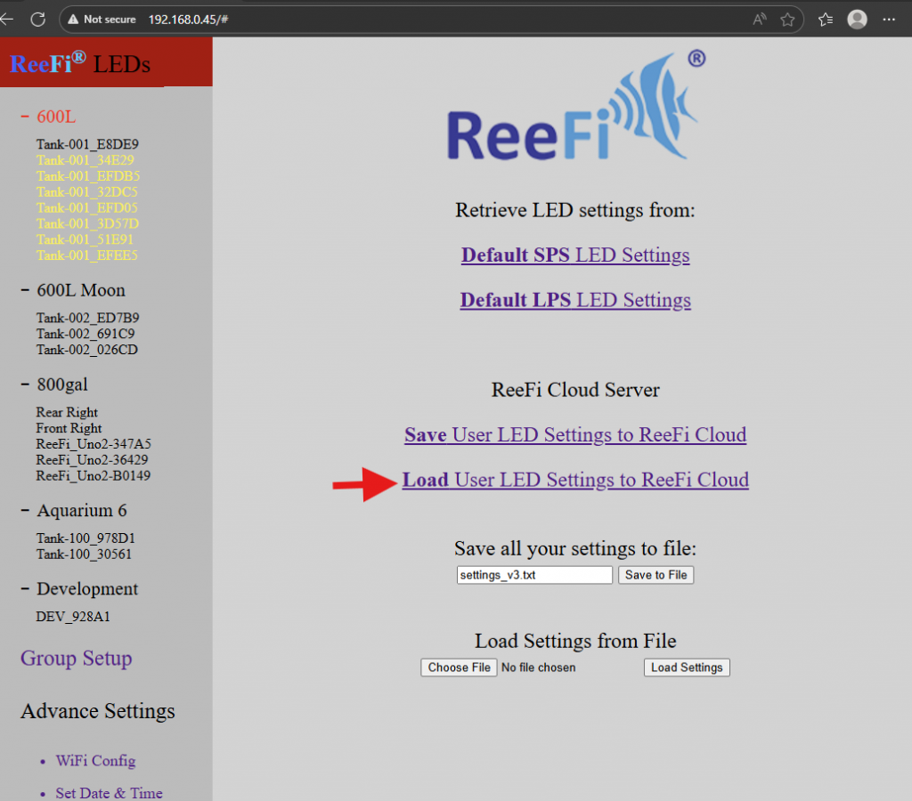Select ReeFi_Uno2-36429 device
The image size is (912, 801).
click(x=92, y=459)
